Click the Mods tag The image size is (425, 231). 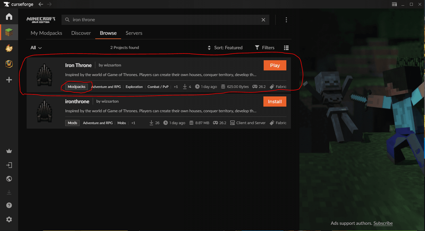72,123
